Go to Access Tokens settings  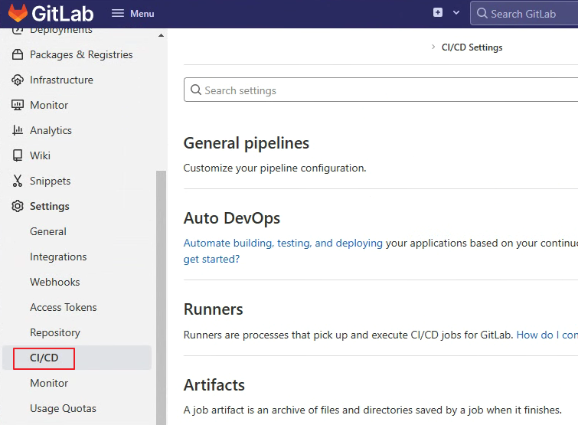(64, 307)
